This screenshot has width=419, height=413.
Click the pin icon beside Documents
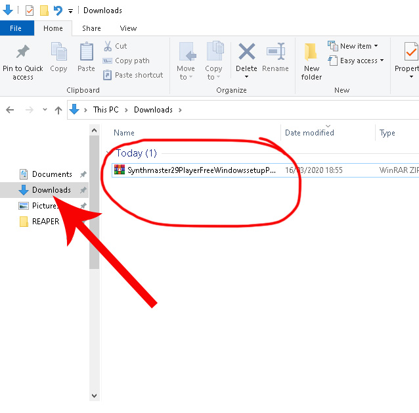(x=83, y=174)
